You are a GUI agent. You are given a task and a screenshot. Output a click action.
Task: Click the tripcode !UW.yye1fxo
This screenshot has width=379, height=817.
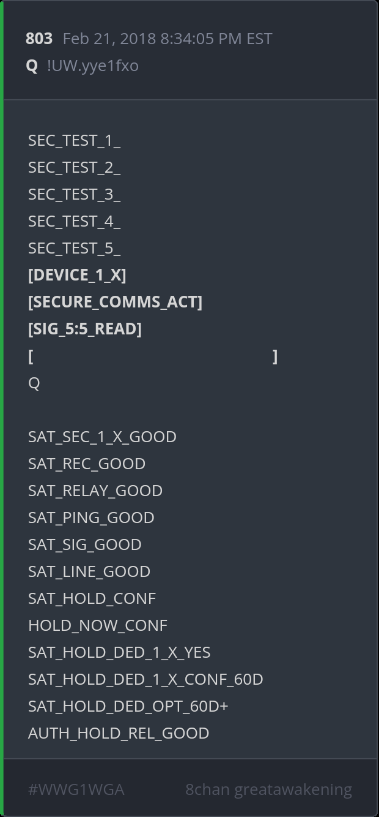point(92,66)
